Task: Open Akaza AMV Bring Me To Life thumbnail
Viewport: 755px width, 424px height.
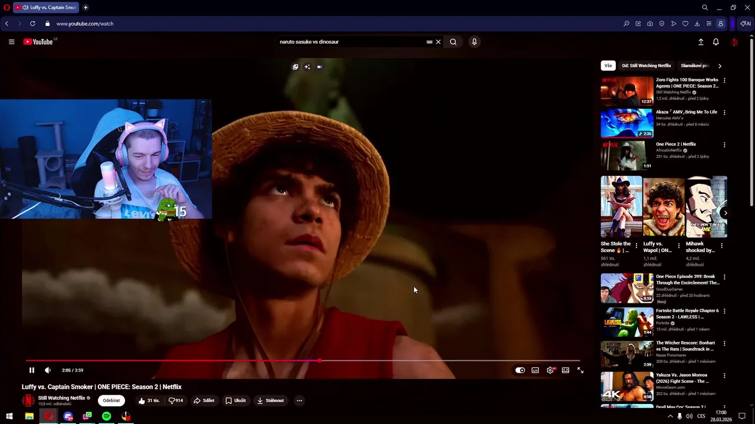Action: coord(627,123)
